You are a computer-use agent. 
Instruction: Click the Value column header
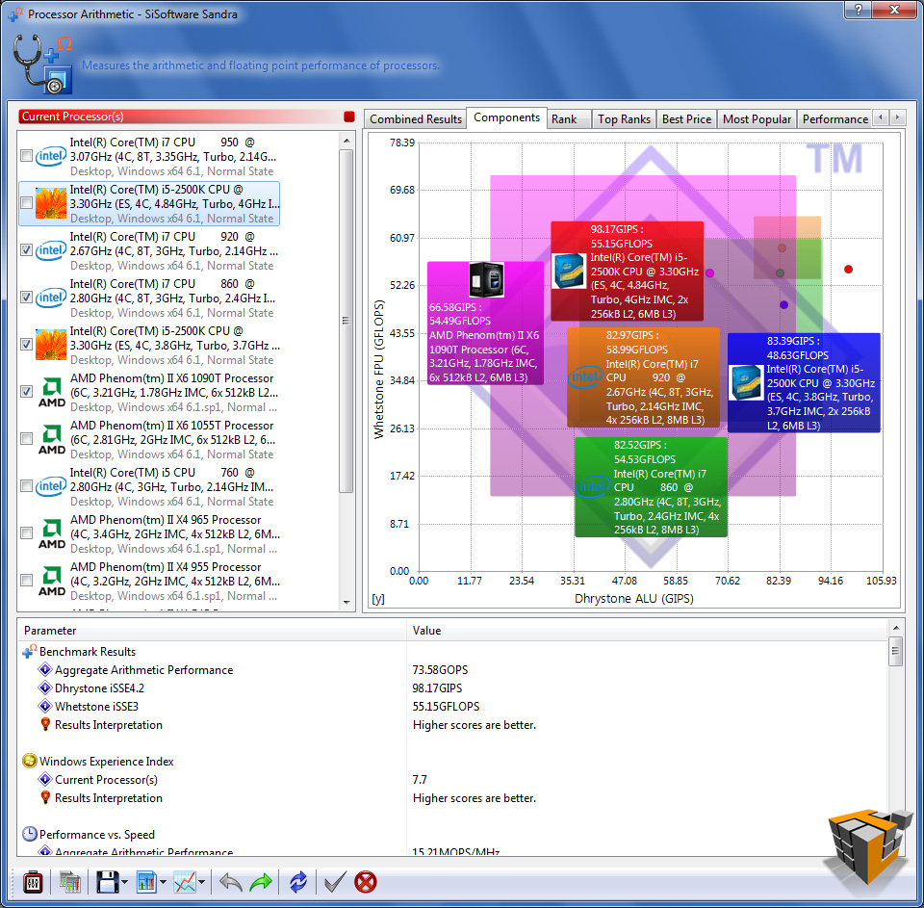647,631
